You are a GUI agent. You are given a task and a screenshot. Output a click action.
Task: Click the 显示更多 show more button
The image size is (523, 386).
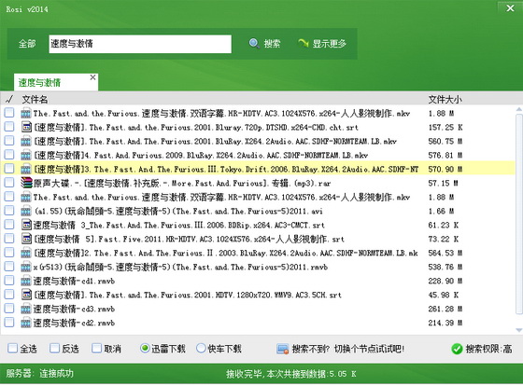pyautogui.click(x=322, y=43)
